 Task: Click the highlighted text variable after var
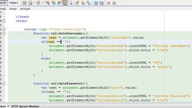[53, 37]
